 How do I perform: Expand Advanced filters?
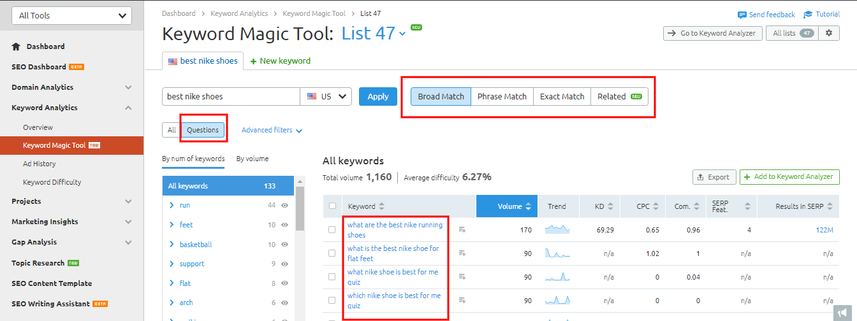(272, 130)
